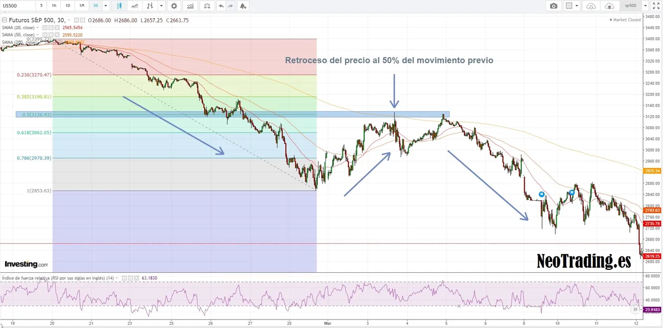The width and height of the screenshot is (663, 328).
Task: Click the US500 symbol input field
Action: coord(17,6)
